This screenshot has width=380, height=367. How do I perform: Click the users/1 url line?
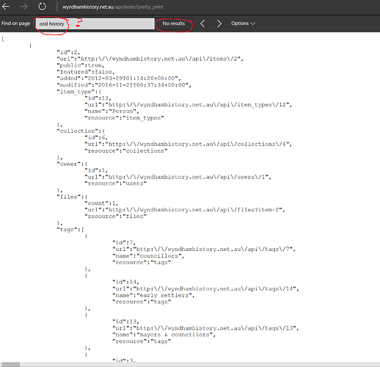[178, 177]
